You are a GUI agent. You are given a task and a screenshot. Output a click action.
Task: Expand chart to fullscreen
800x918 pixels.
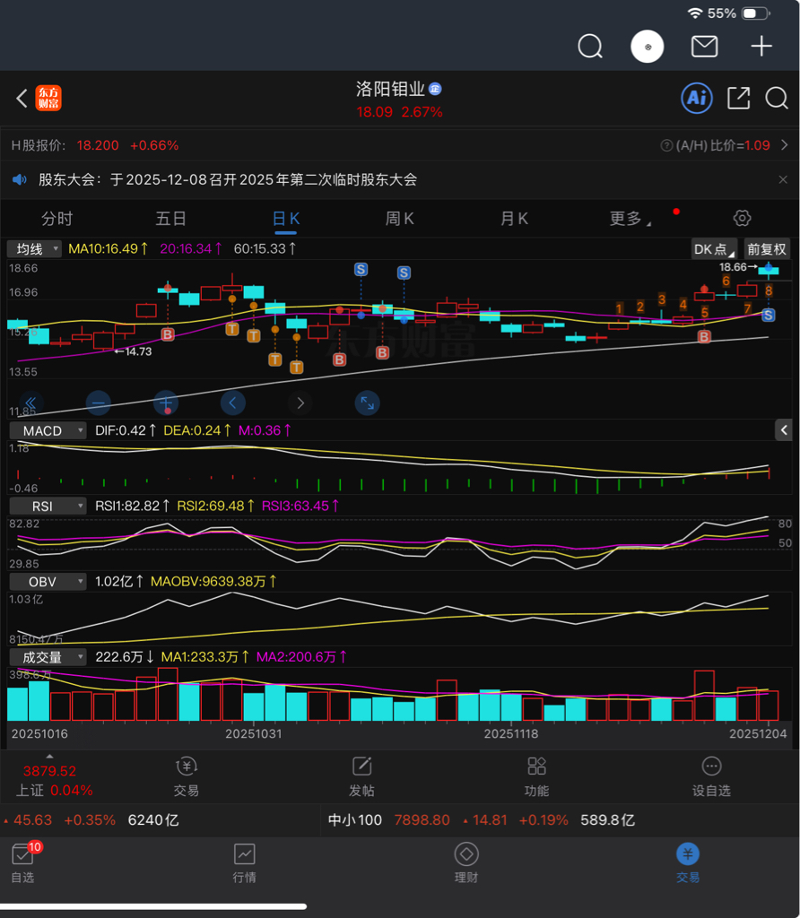click(367, 403)
